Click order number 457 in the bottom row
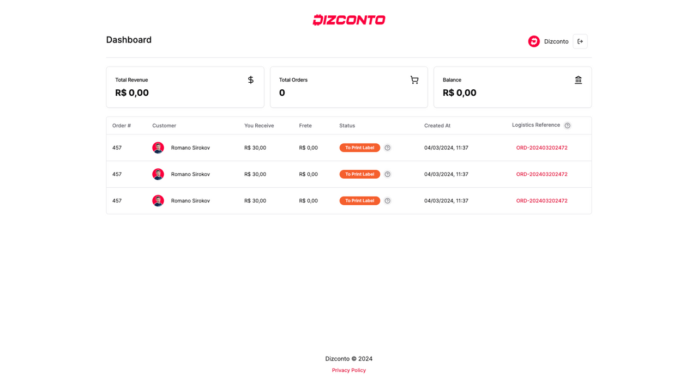This screenshot has width=698, height=392. (117, 201)
